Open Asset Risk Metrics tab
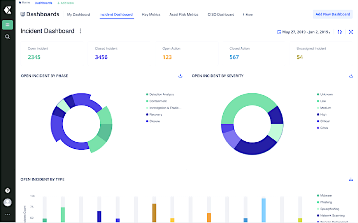The width and height of the screenshot is (358, 223). point(184,15)
